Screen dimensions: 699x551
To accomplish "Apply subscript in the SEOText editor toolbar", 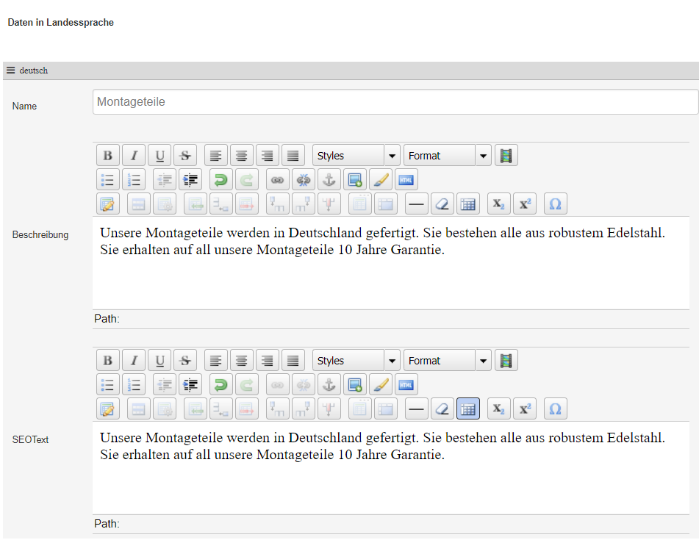I will pyautogui.click(x=498, y=409).
